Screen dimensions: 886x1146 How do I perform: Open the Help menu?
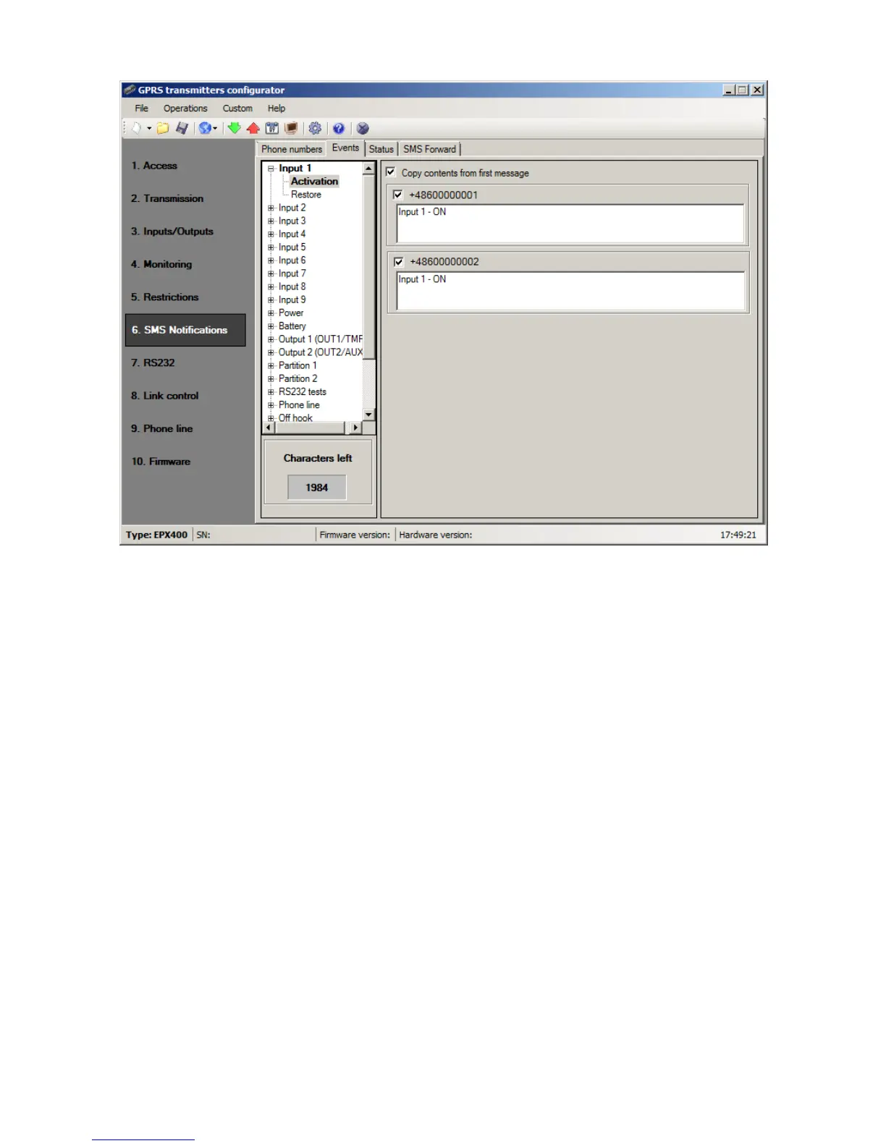[x=277, y=109]
